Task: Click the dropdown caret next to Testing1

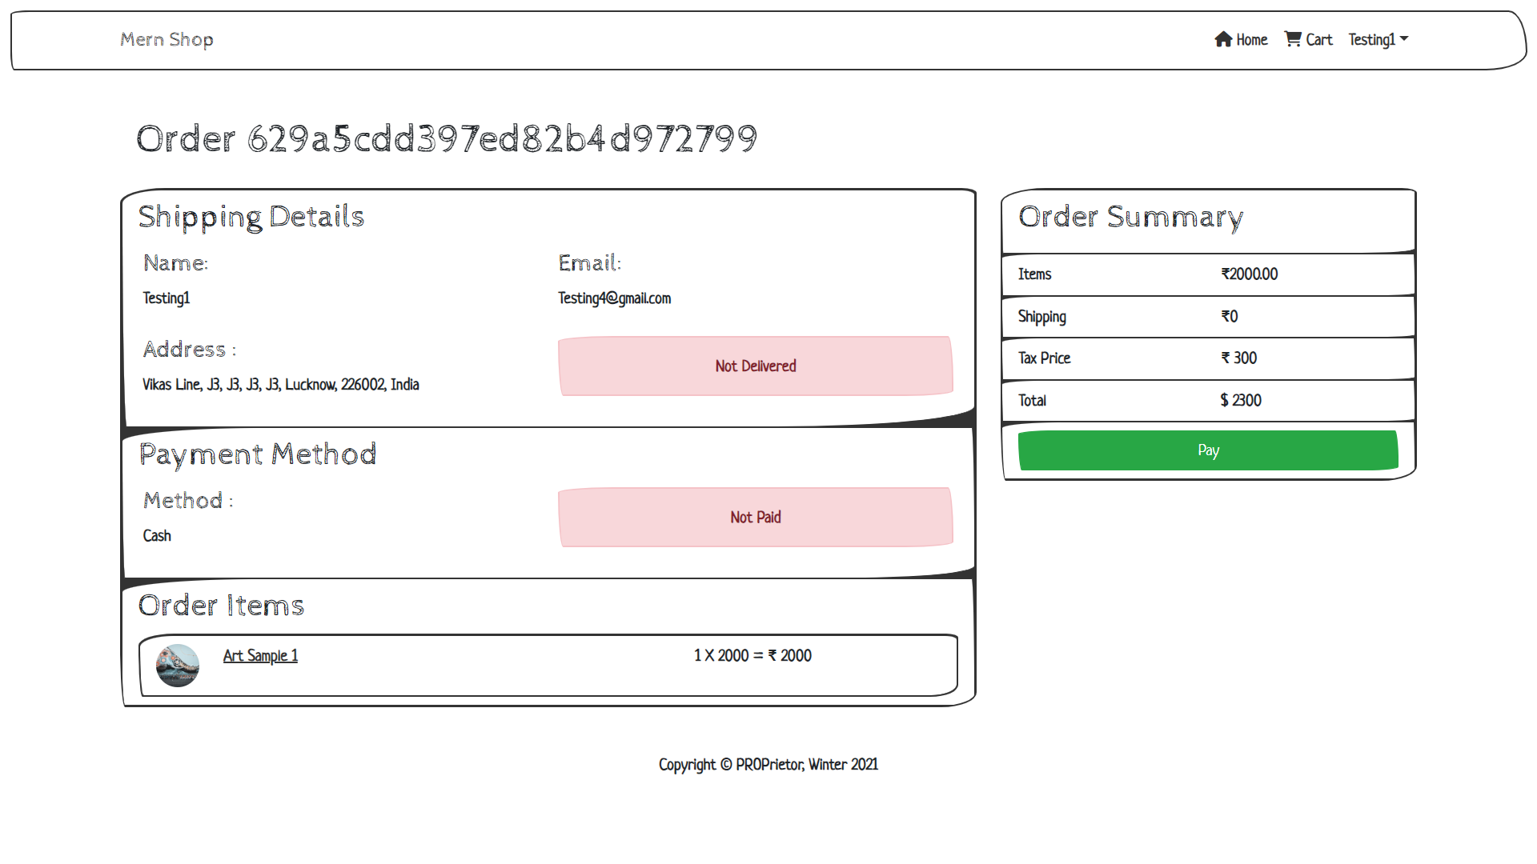Action: coord(1404,38)
